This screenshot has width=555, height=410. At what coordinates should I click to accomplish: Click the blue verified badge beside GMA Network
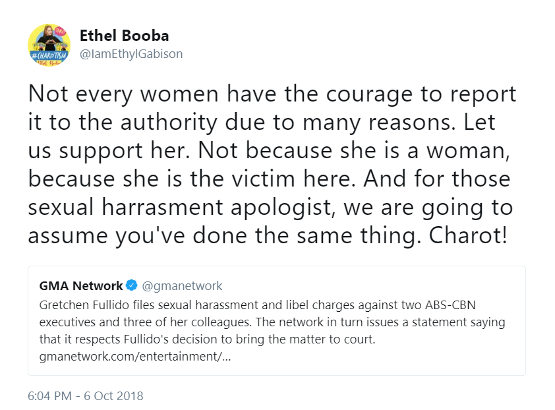coord(132,285)
